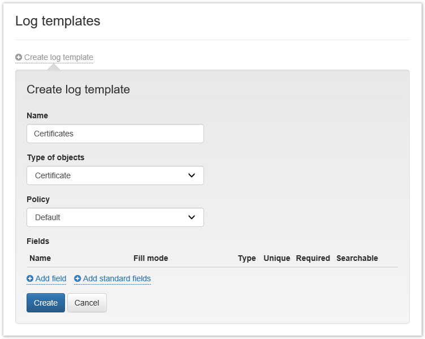Click the Required column header
The image size is (425, 339).
[x=313, y=258]
